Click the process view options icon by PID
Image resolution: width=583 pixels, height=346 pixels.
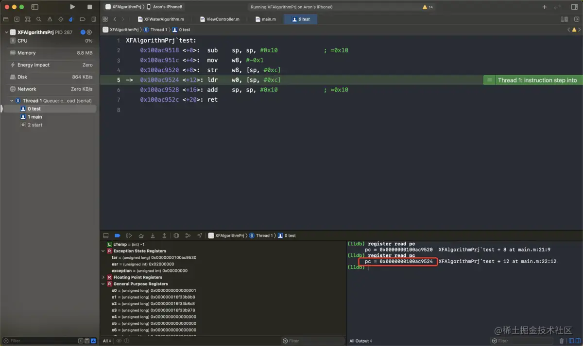pyautogui.click(x=90, y=32)
